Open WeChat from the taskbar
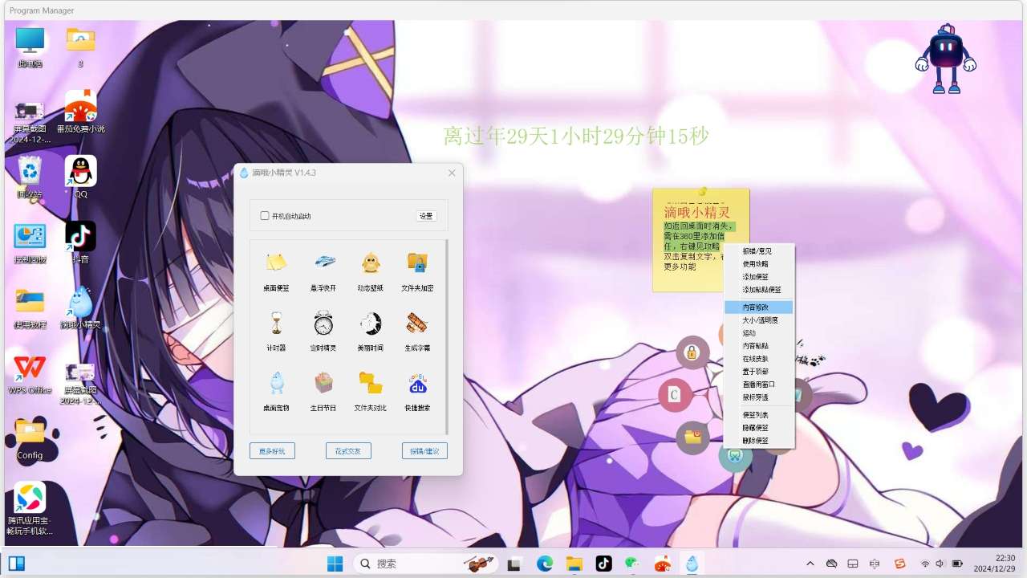 633,564
